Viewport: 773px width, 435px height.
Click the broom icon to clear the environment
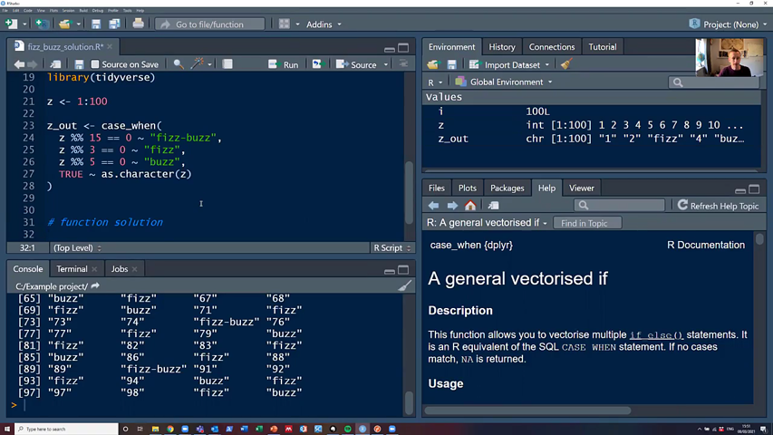(566, 64)
